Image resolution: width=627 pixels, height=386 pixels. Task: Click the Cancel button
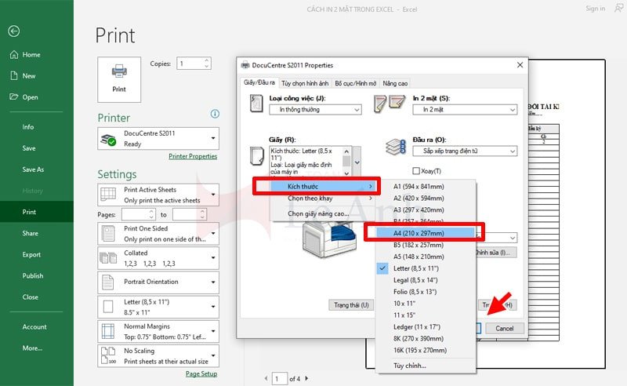coord(504,328)
